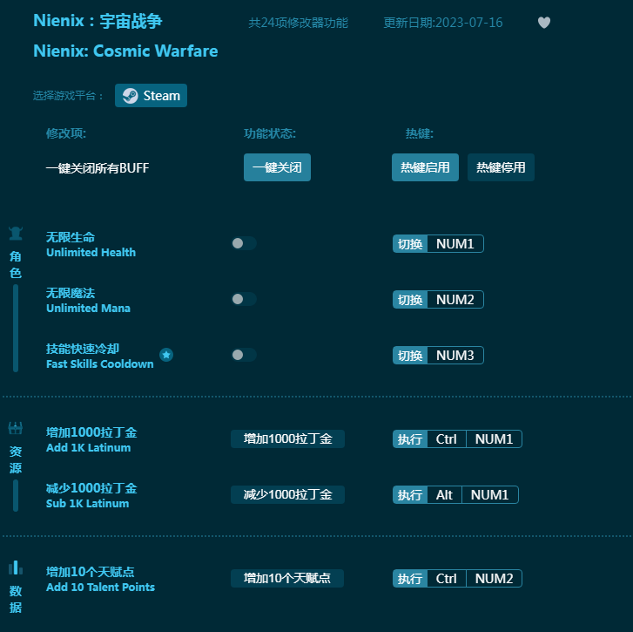Enable the Unlimited Mana toggle

(x=244, y=299)
